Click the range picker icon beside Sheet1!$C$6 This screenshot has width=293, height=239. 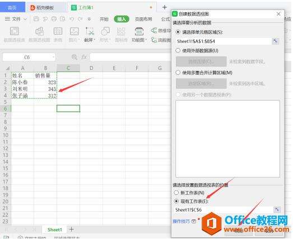277,210
